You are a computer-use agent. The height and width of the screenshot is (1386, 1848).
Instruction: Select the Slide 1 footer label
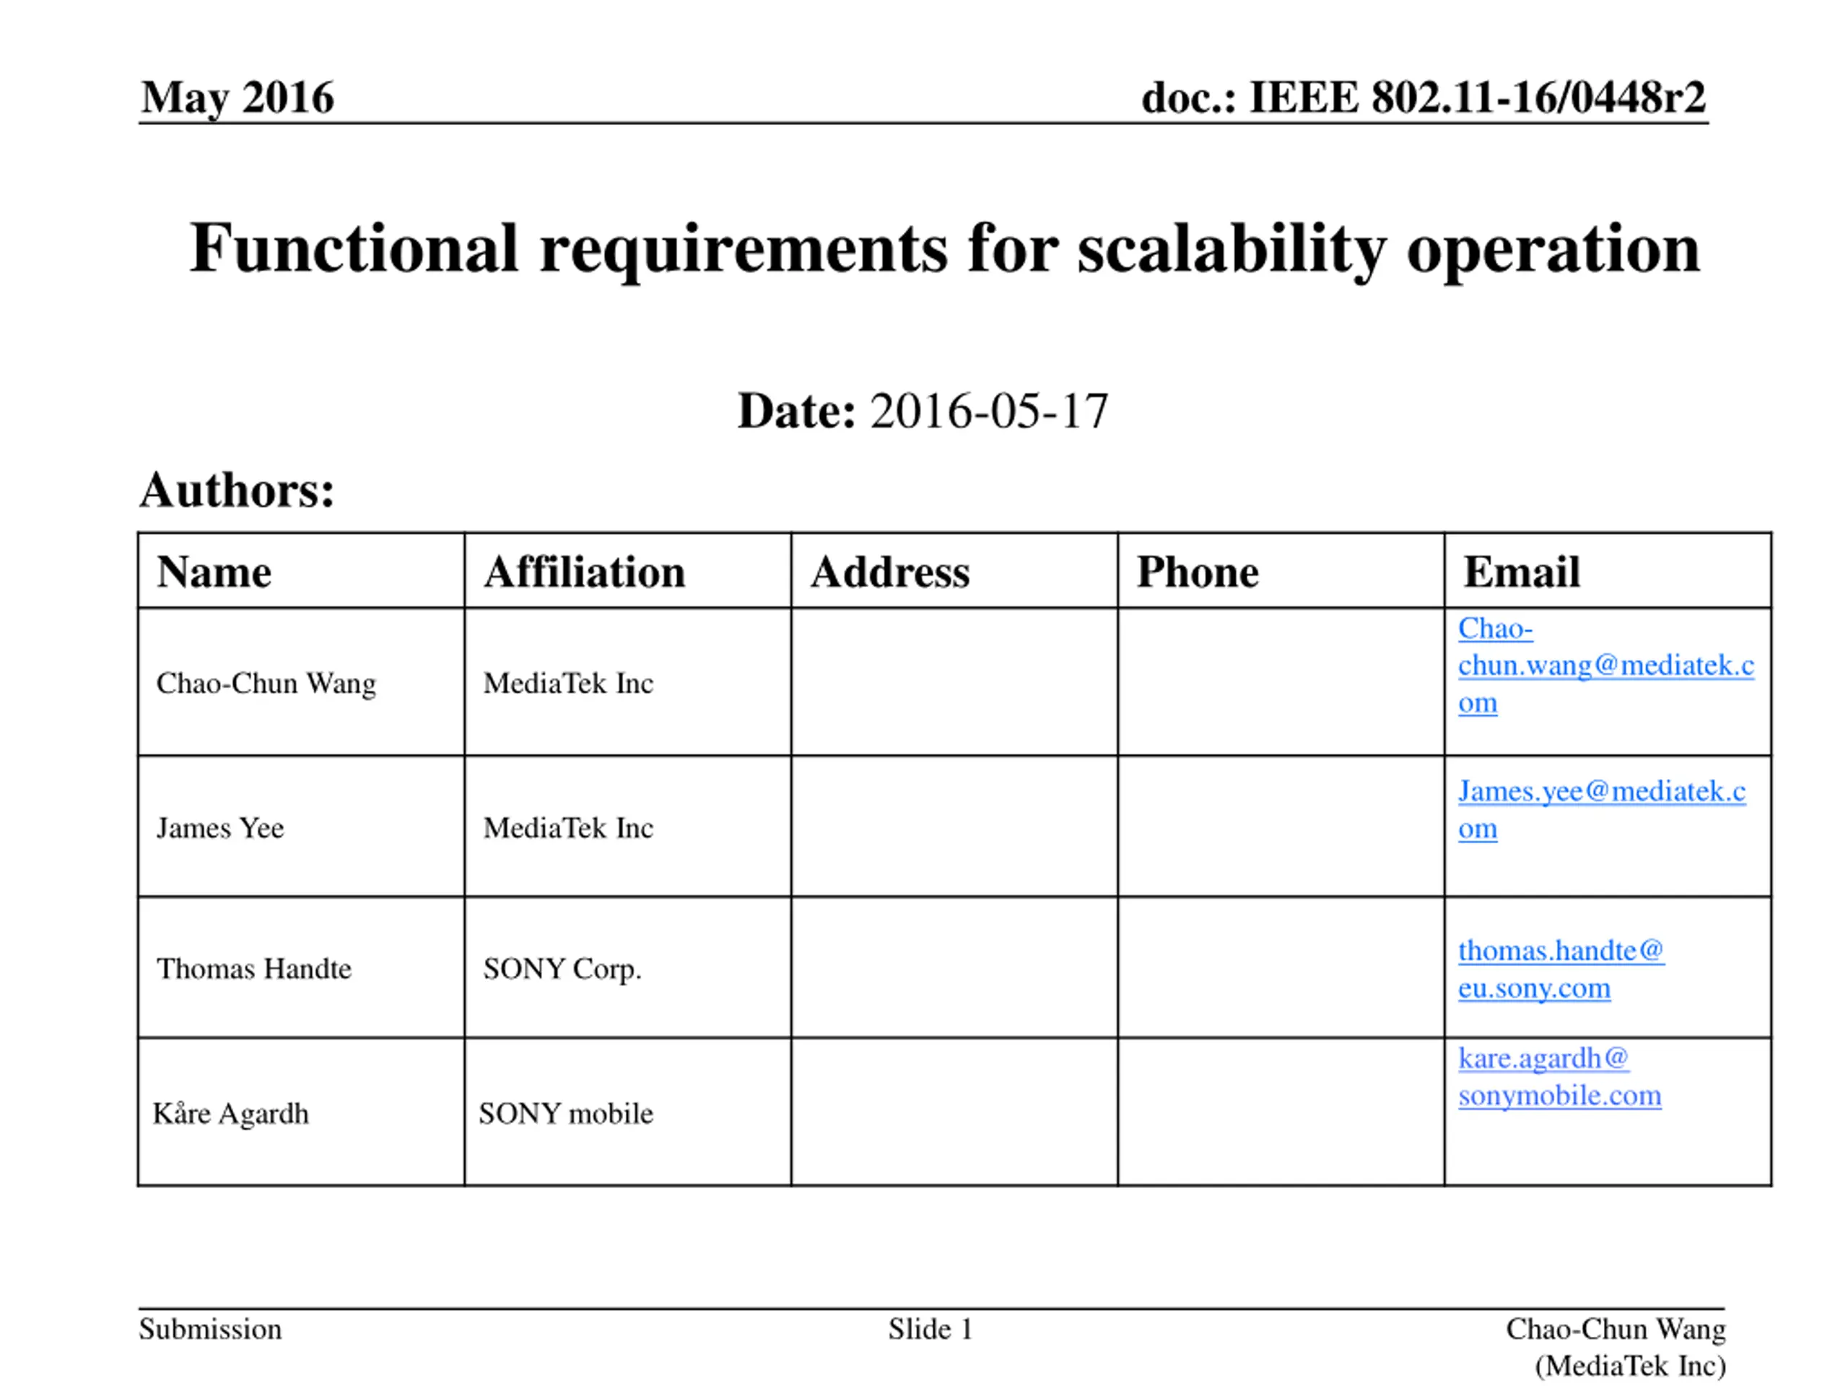point(930,1329)
